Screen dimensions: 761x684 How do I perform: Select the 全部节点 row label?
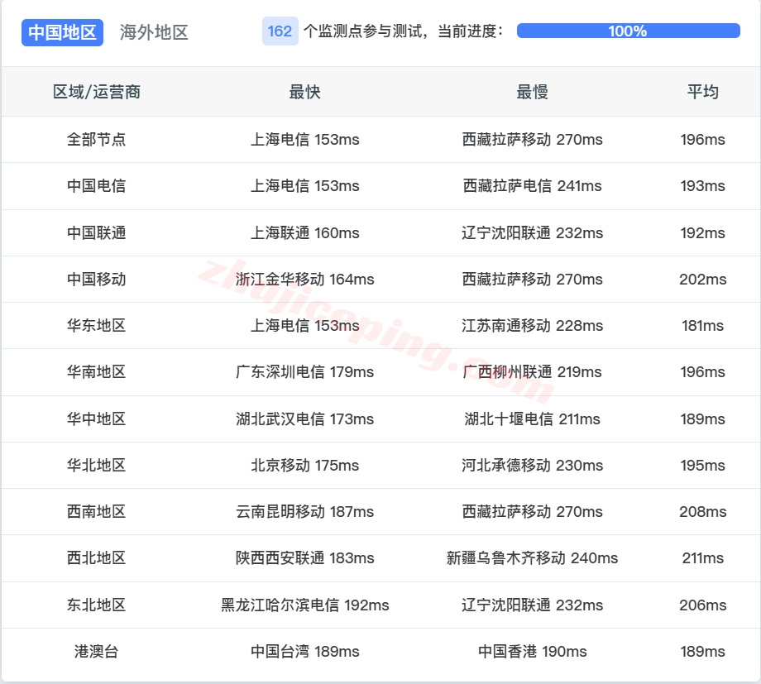[x=95, y=140]
